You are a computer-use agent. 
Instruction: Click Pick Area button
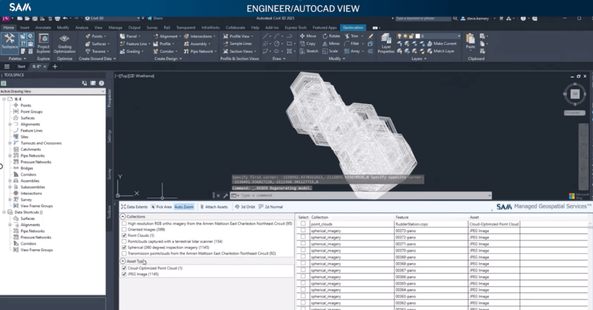point(161,207)
